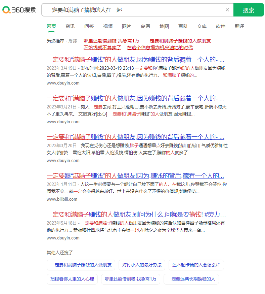265x294 pixels.
Task: Open suggestion 在这个信息爆炸机会遍地的时代
Action: (x=160, y=47)
